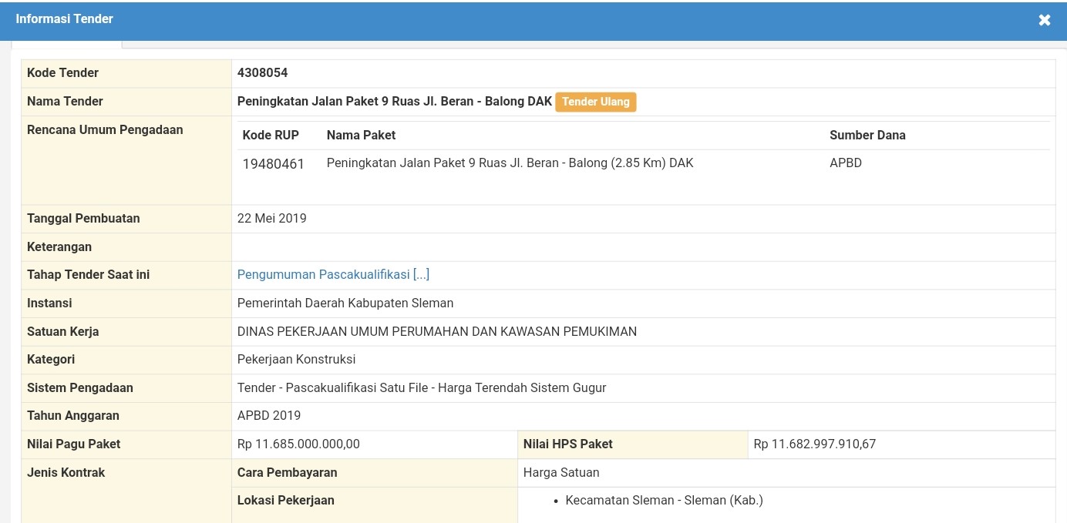The height and width of the screenshot is (523, 1067).
Task: Switch to the first tab under the title bar
Action: [x=66, y=46]
